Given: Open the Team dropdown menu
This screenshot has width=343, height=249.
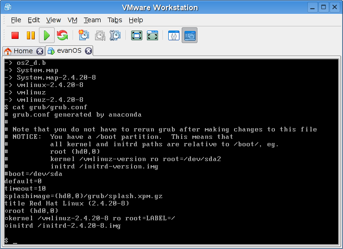Looking at the screenshot, I should [x=92, y=20].
